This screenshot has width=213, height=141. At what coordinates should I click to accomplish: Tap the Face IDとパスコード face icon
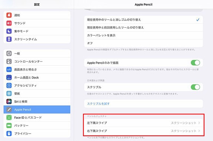[x=9, y=117]
